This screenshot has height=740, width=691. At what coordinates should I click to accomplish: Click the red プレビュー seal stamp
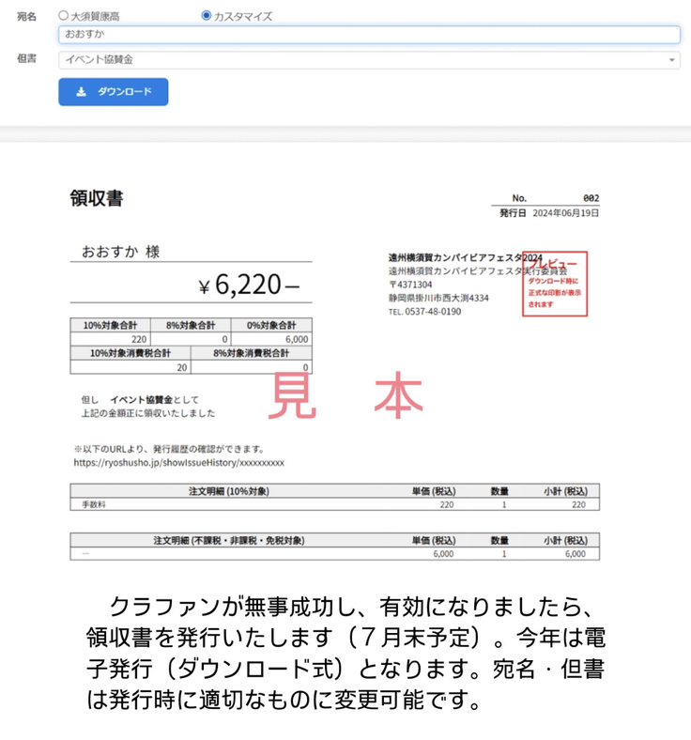pyautogui.click(x=554, y=284)
